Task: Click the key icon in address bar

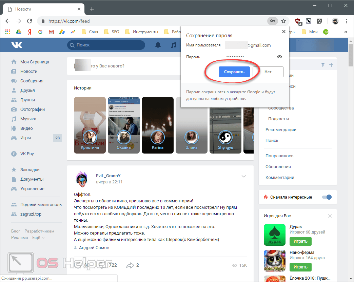Action: pyautogui.click(x=272, y=21)
